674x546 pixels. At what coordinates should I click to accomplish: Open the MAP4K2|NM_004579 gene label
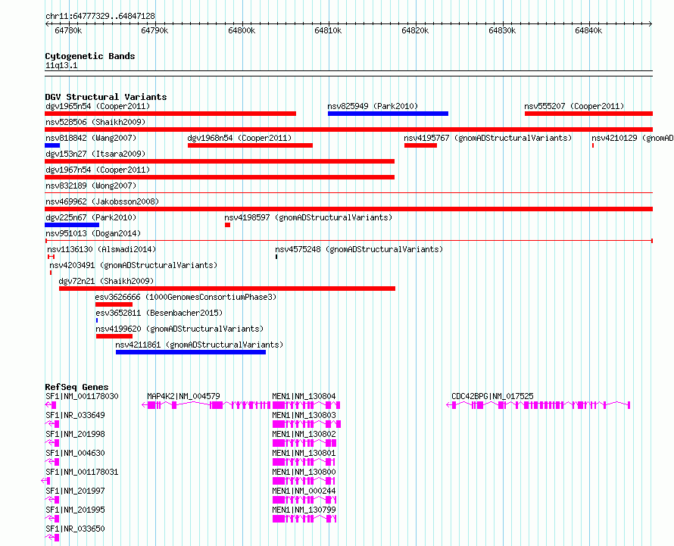(x=183, y=396)
